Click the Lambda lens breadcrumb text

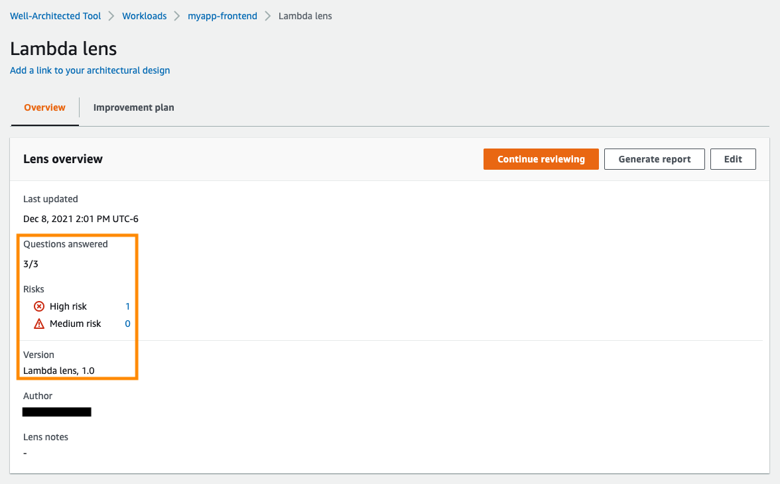click(x=305, y=16)
